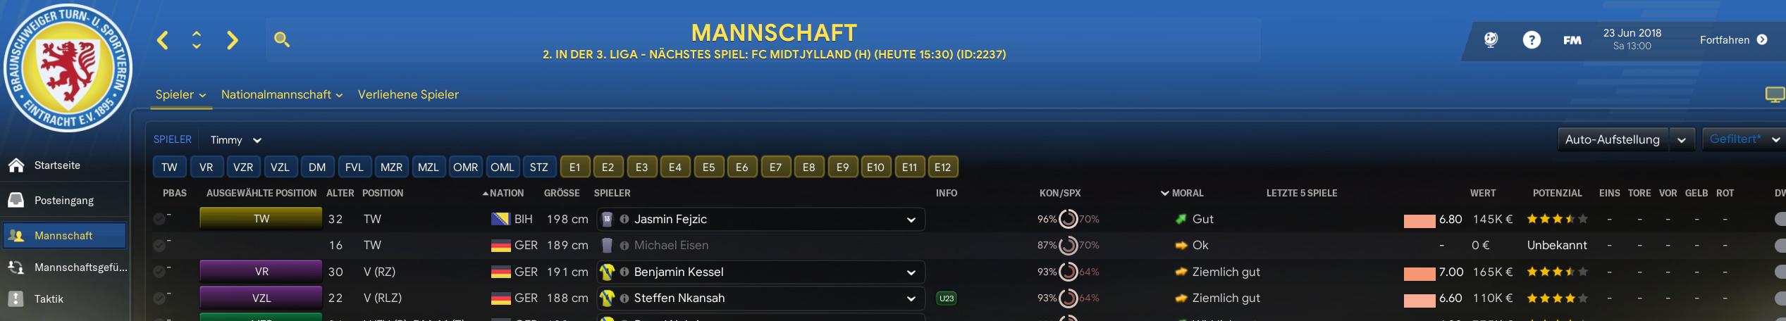Open the world globe icon
This screenshot has height=321, width=1786.
(x=1491, y=40)
